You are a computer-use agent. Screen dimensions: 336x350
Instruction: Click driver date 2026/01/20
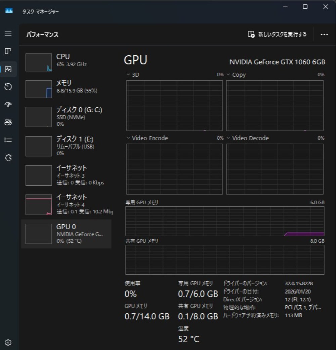tap(298, 291)
